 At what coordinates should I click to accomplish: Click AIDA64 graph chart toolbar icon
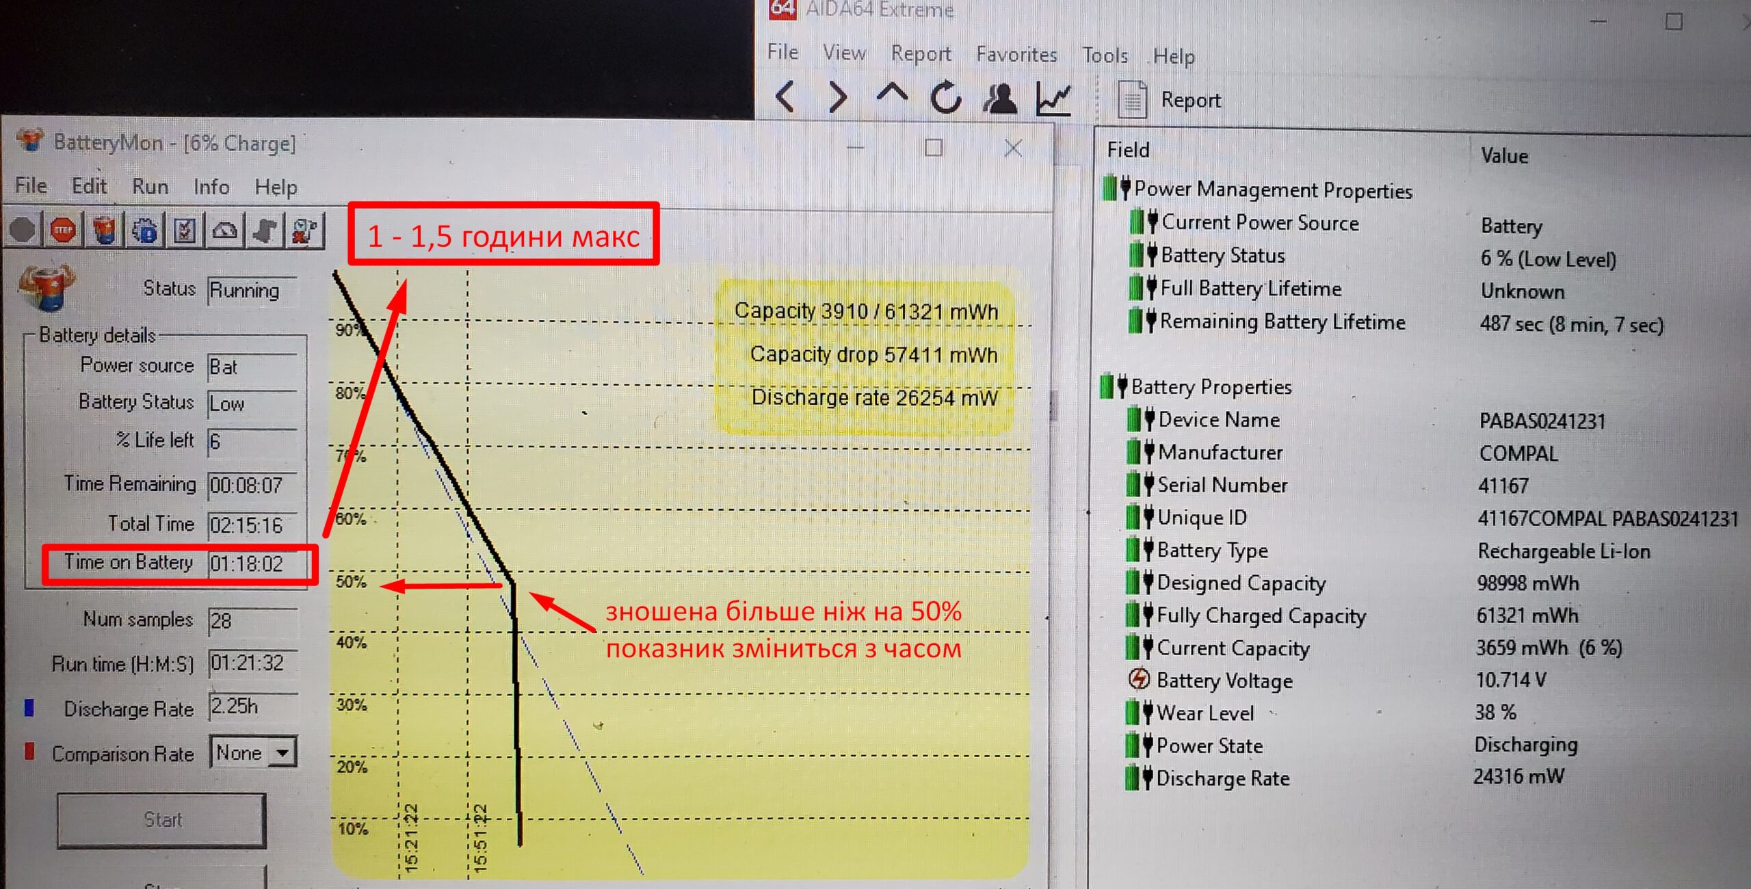1053,98
